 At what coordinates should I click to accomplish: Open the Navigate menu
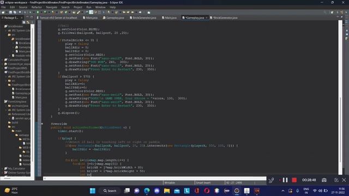click(52, 7)
